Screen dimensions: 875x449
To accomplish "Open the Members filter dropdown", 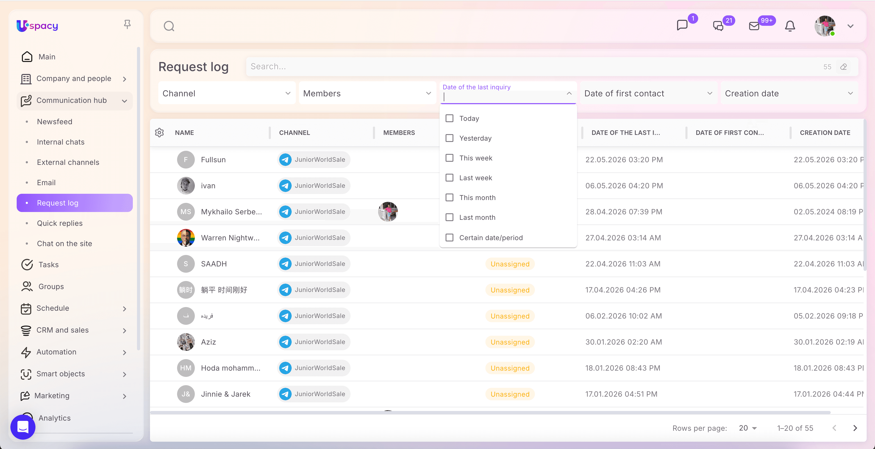I will coord(367,93).
